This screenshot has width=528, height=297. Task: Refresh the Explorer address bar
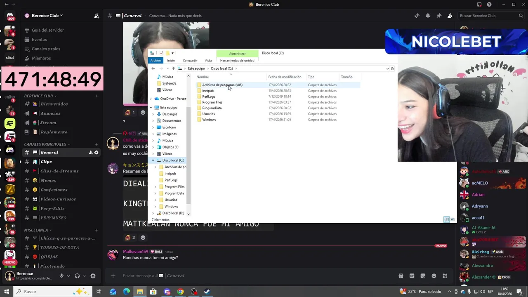coord(392,68)
